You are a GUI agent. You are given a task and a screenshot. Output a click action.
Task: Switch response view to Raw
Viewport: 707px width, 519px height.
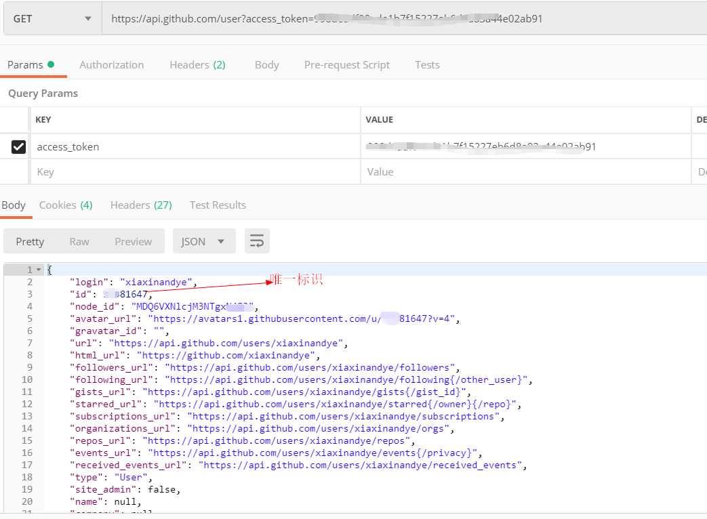click(79, 241)
